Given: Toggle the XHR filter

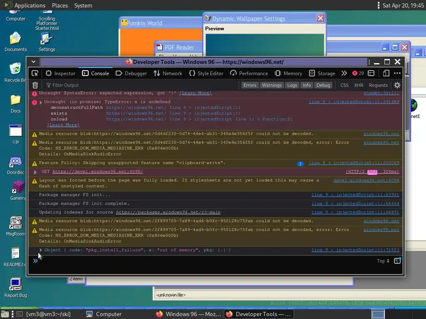Looking at the screenshot, I should click(359, 85).
